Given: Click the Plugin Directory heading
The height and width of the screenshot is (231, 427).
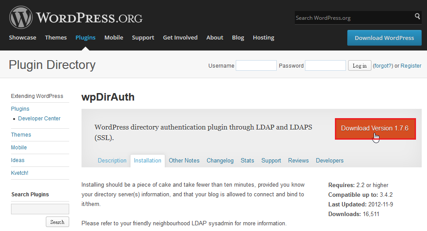Looking at the screenshot, I should coord(52,65).
